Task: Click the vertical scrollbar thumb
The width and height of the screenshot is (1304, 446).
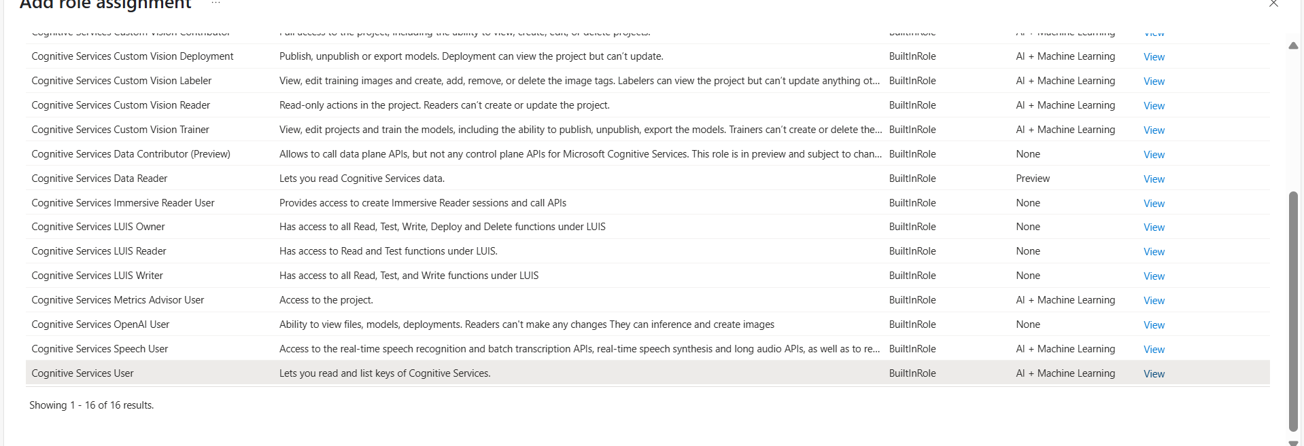Action: click(1293, 312)
